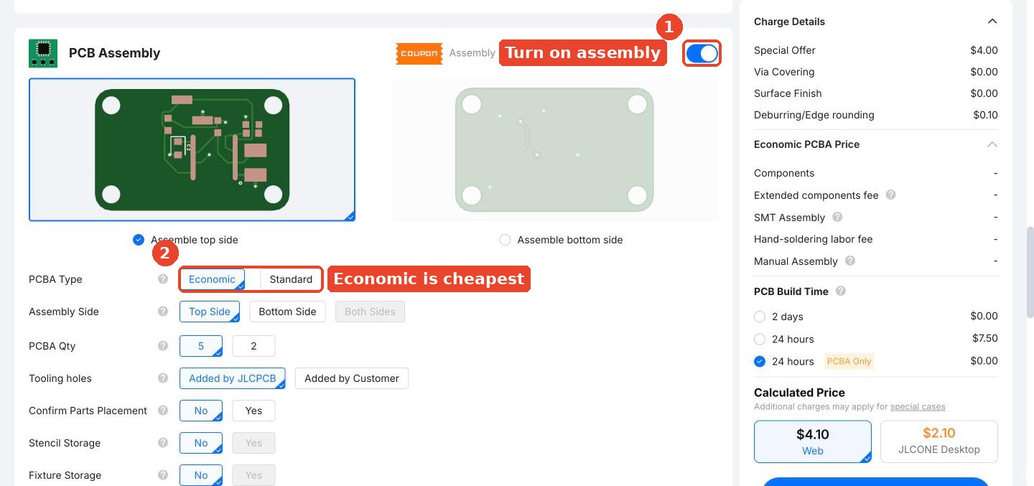Show info for Extended components fee

(x=891, y=195)
